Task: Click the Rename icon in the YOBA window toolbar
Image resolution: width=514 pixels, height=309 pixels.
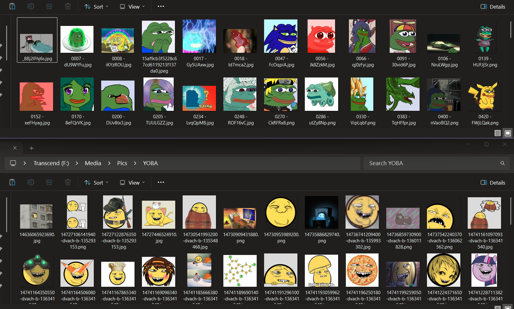Action: (x=31, y=182)
